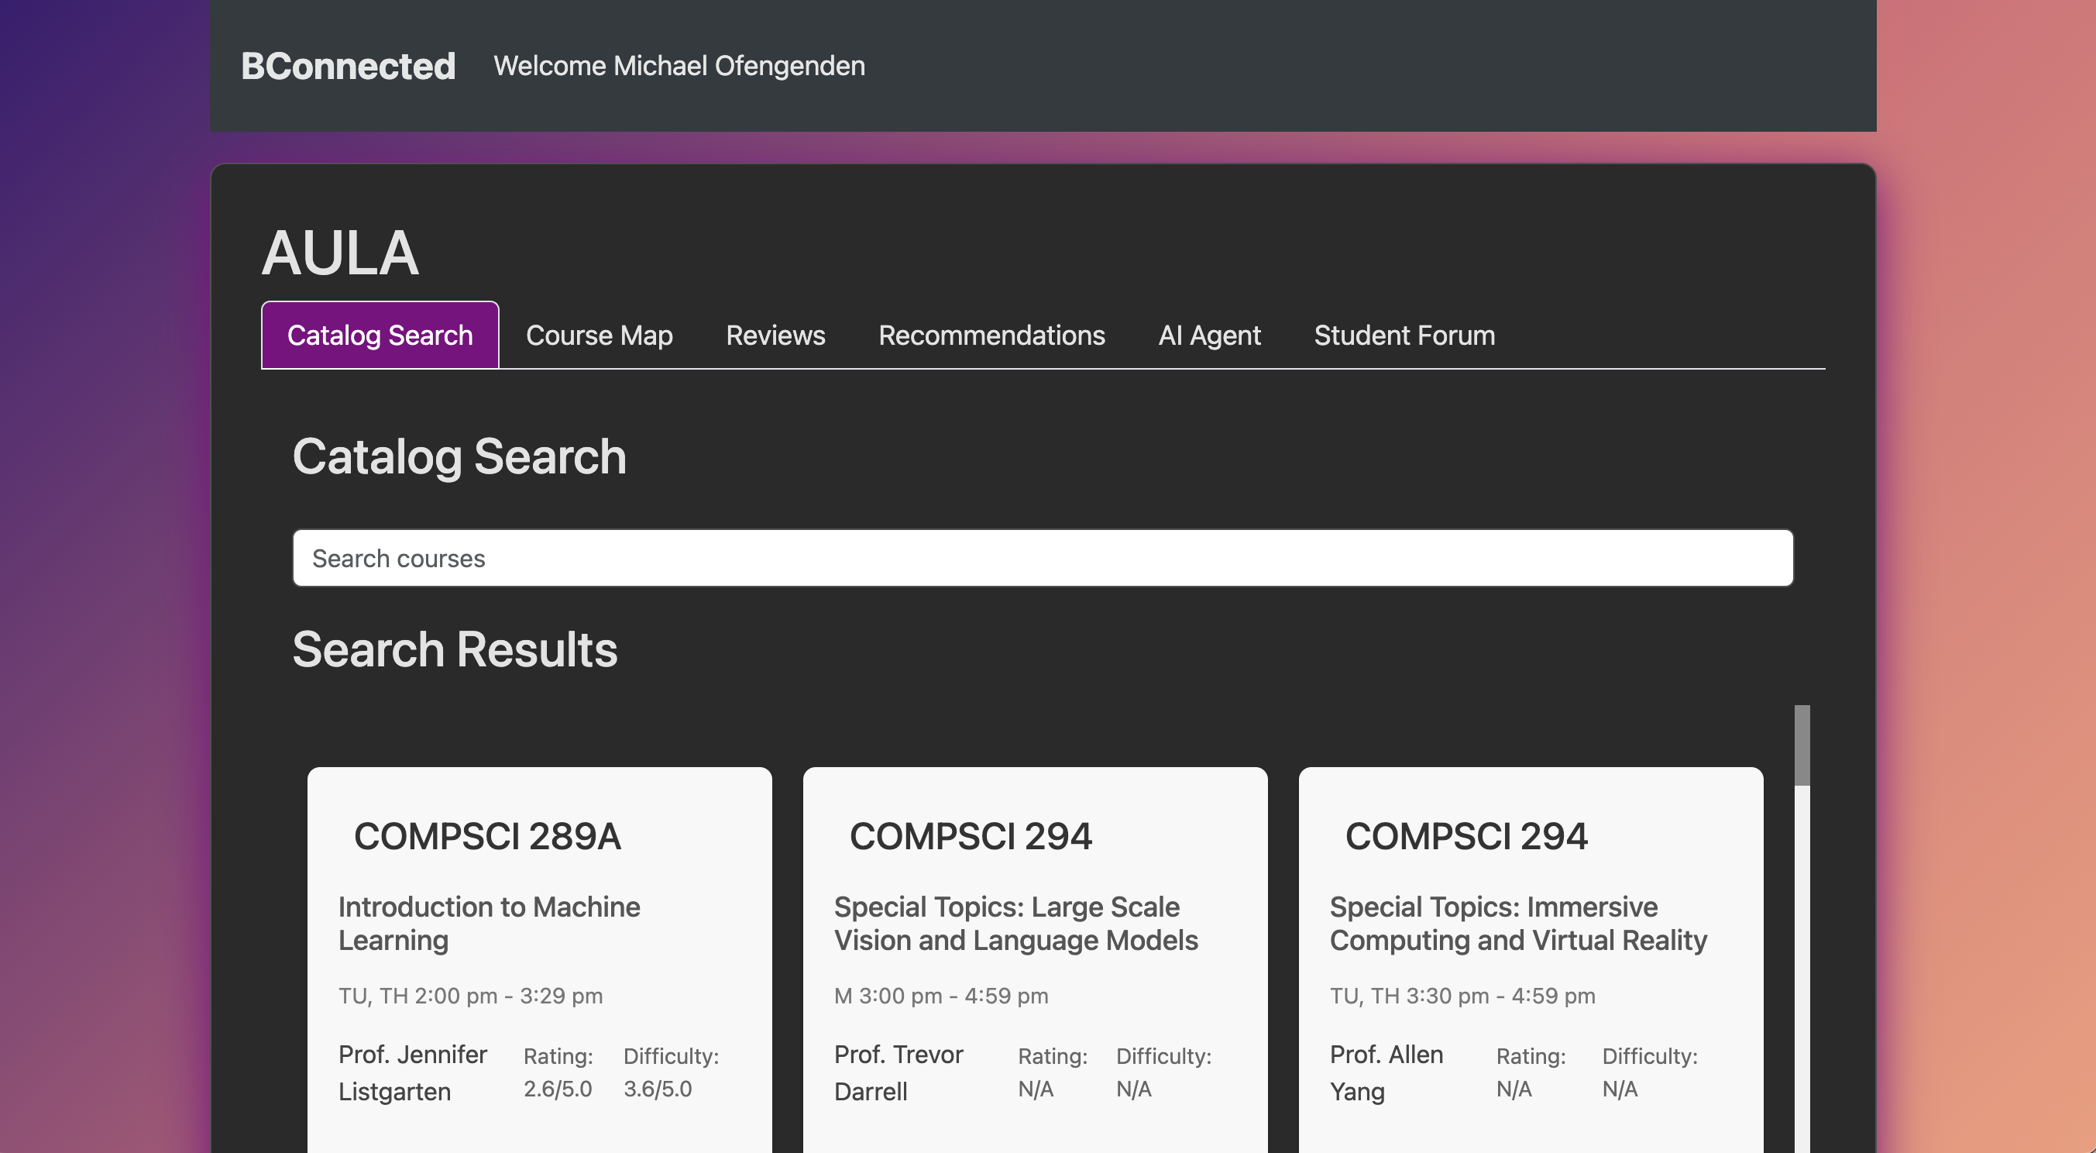2096x1153 pixels.
Task: Click the BConnected brand link
Action: (x=348, y=66)
